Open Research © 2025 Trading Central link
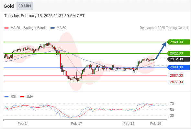Viewport: 191px width, 129px height. click(x=164, y=28)
